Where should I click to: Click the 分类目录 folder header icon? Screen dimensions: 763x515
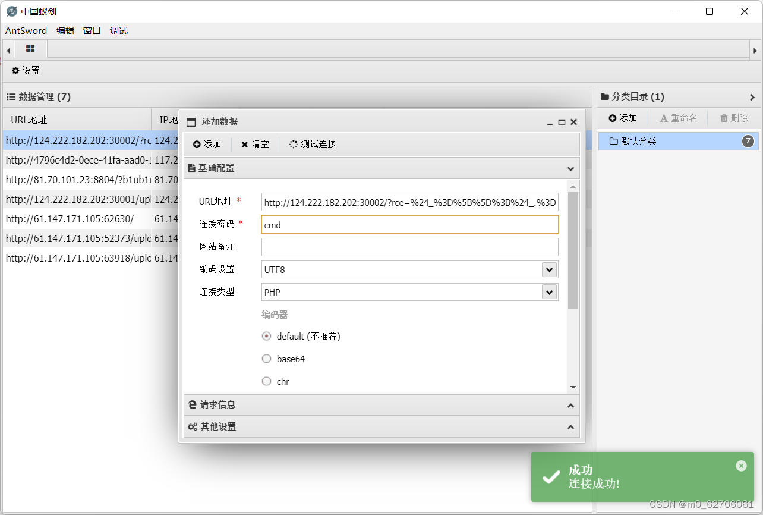(x=605, y=96)
